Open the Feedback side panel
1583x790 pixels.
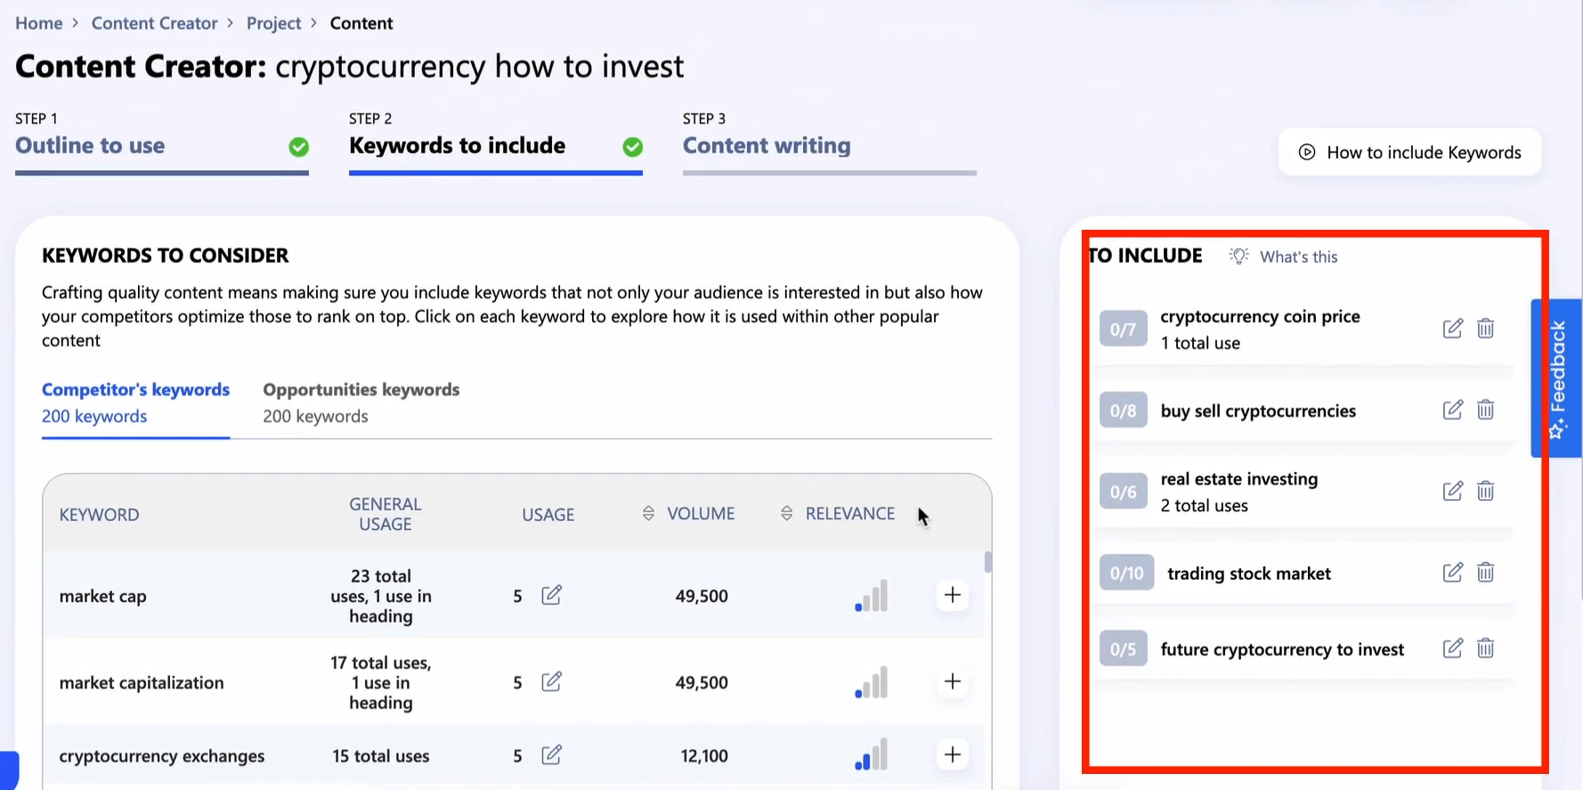pos(1556,378)
